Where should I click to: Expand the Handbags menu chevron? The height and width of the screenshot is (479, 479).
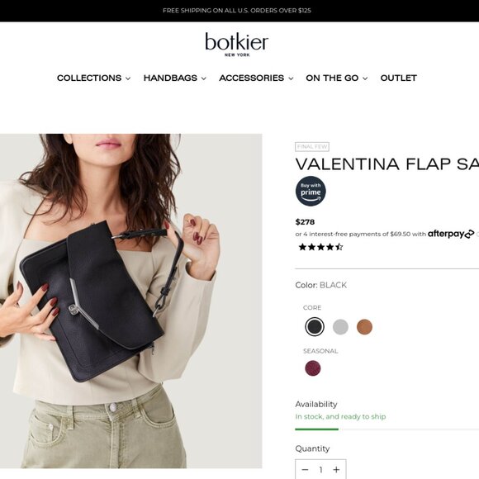point(204,78)
